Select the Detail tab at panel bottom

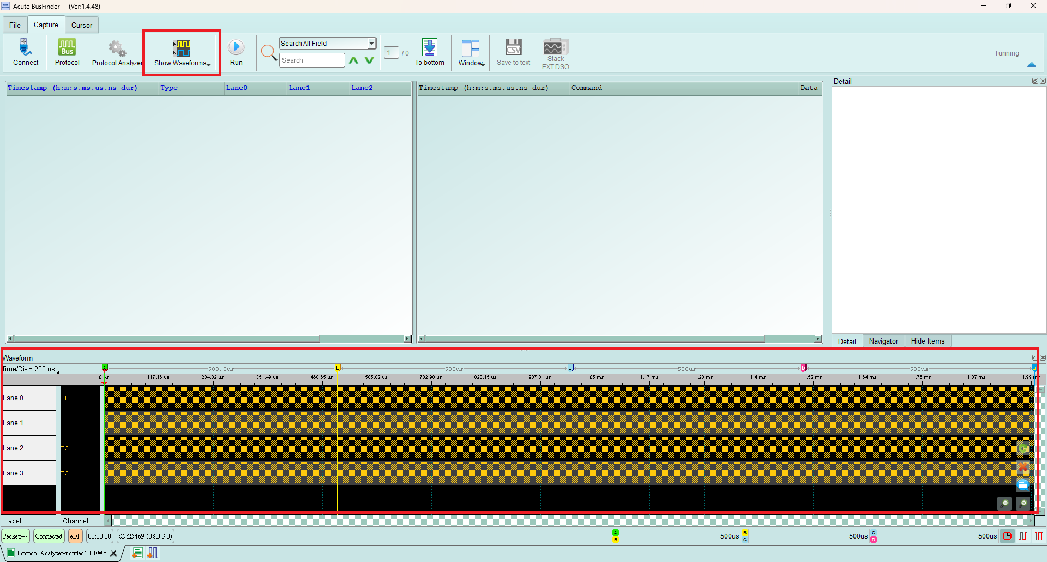click(x=847, y=341)
